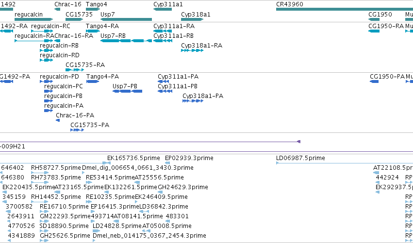
Task: Select the Tango4-PA protein label
Action: click(x=103, y=77)
